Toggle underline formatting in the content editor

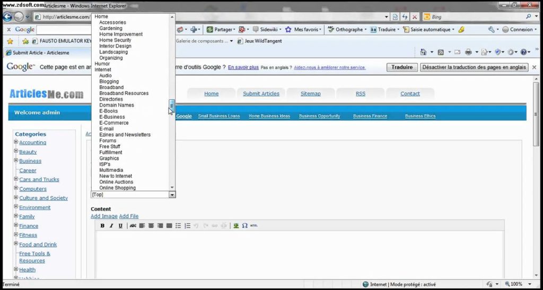coord(120,226)
